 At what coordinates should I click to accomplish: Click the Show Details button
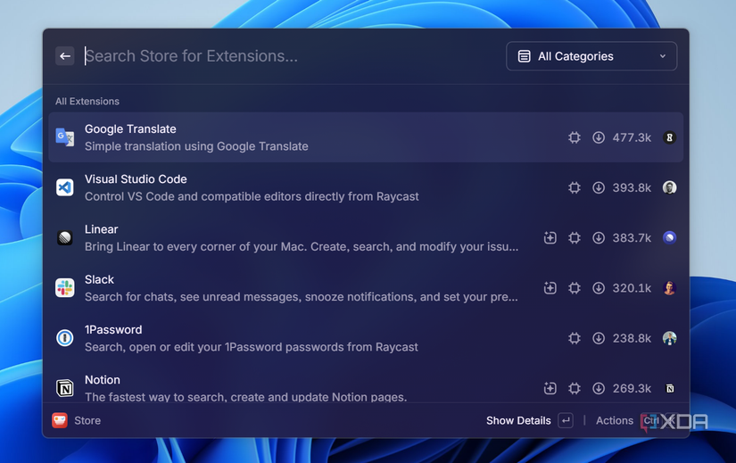click(518, 421)
